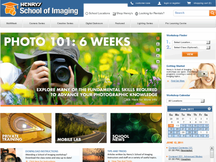The width and height of the screenshot is (216, 162).
Task: Open customer care link
Action: [143, 3]
